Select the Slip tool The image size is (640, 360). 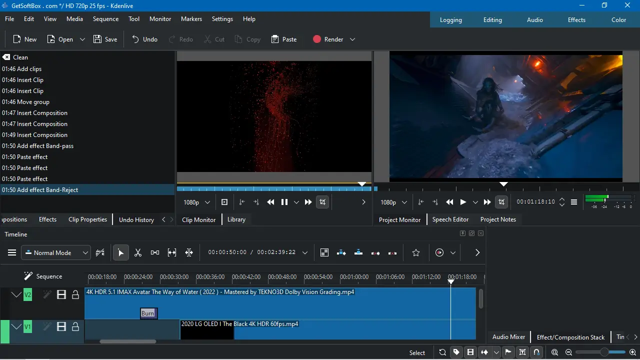[172, 252]
